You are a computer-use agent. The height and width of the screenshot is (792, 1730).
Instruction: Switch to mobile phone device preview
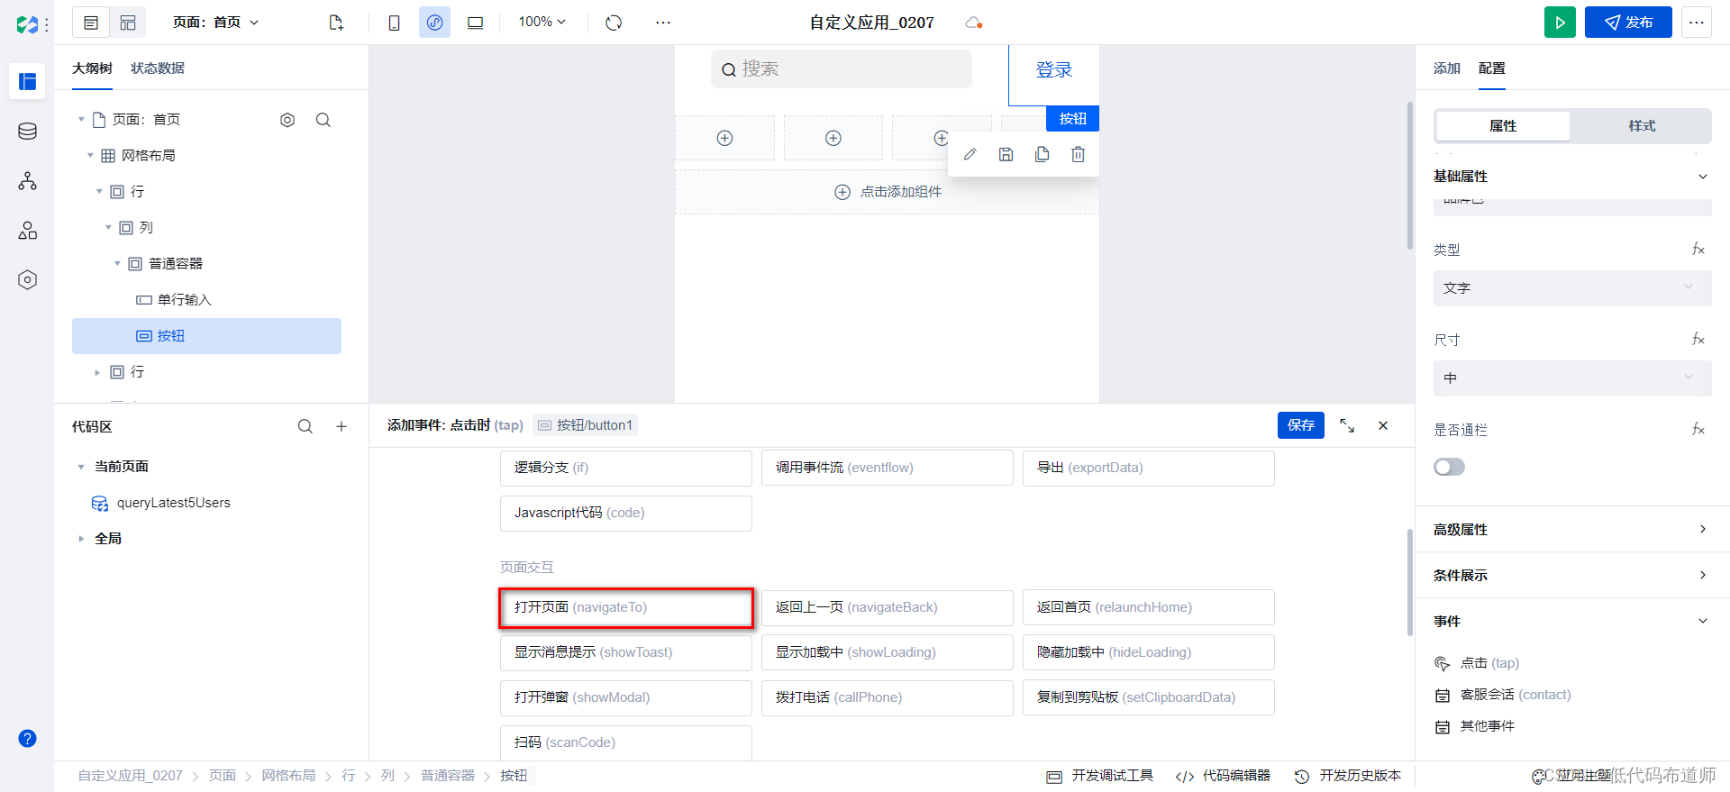point(394,23)
